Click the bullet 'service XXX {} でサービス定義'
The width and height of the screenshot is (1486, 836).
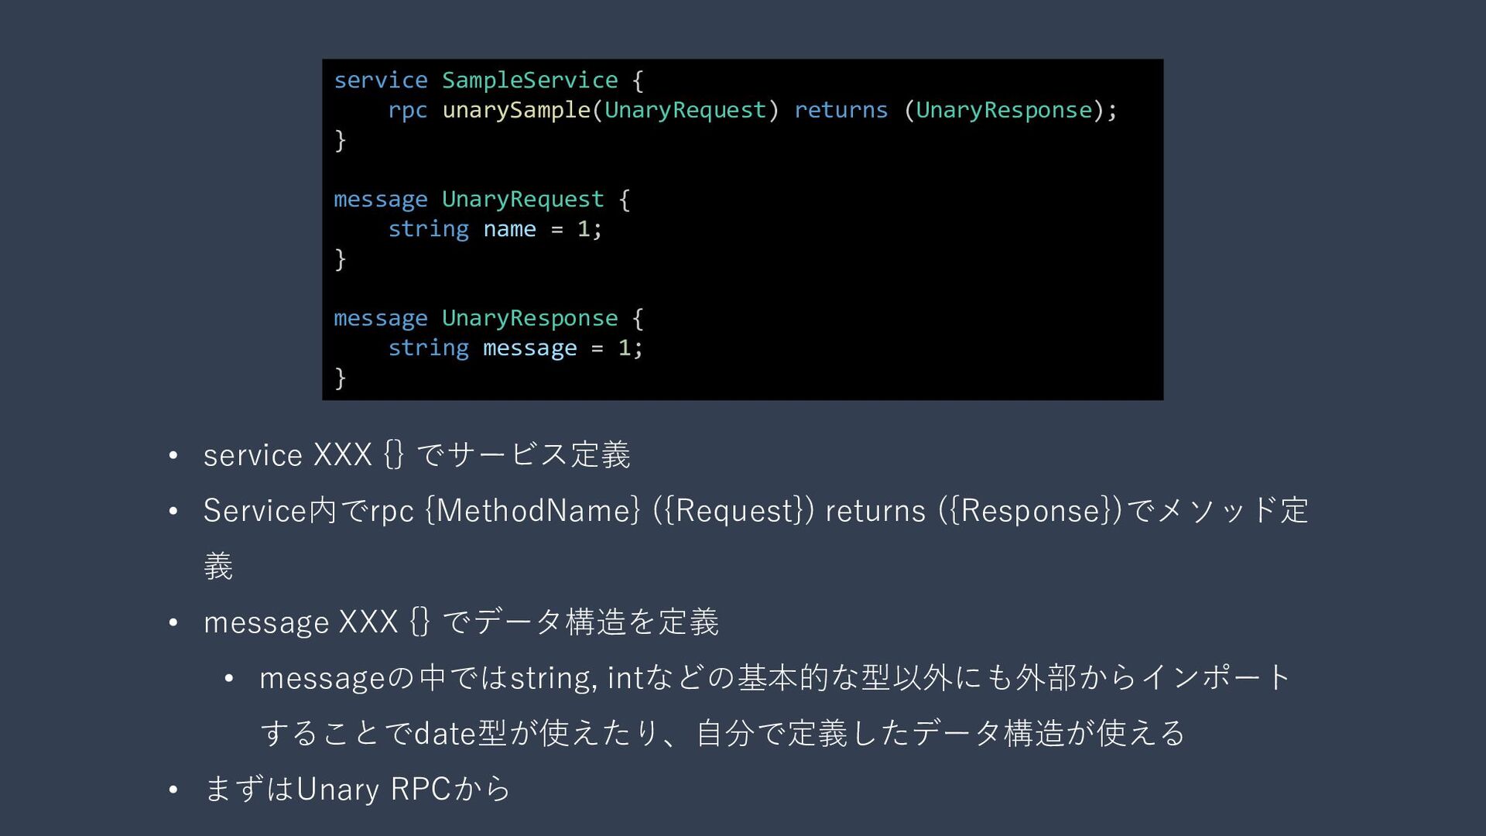click(x=417, y=454)
